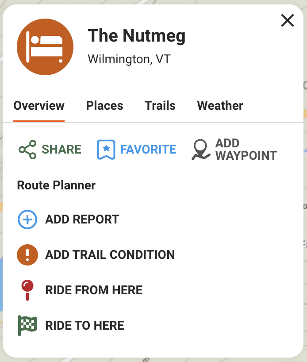Return to the Overview tab
Image resolution: width=307 pixels, height=362 pixels.
[38, 106]
